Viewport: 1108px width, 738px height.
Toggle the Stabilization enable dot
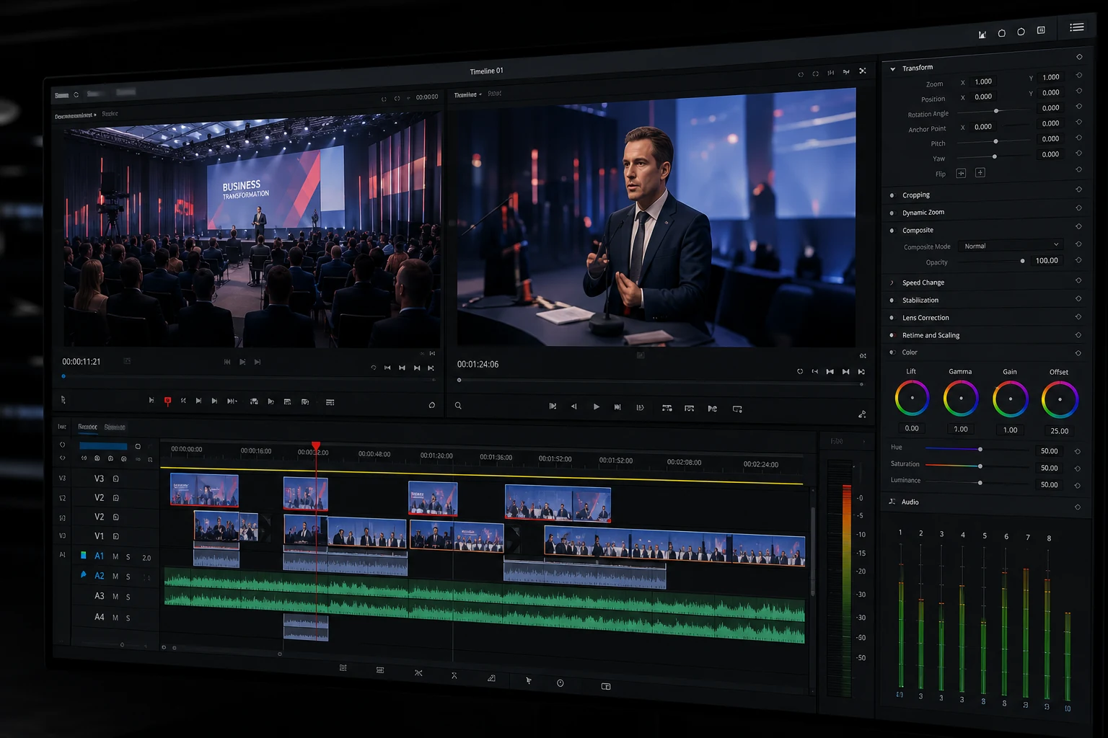coord(892,301)
